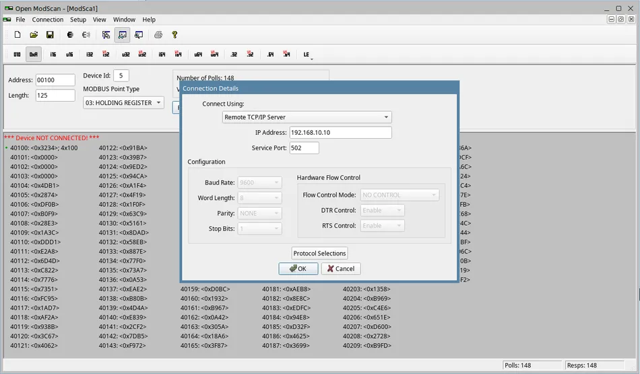The height and width of the screenshot is (374, 640).
Task: Select register row 40121: <0x4062>
Action: (34, 346)
